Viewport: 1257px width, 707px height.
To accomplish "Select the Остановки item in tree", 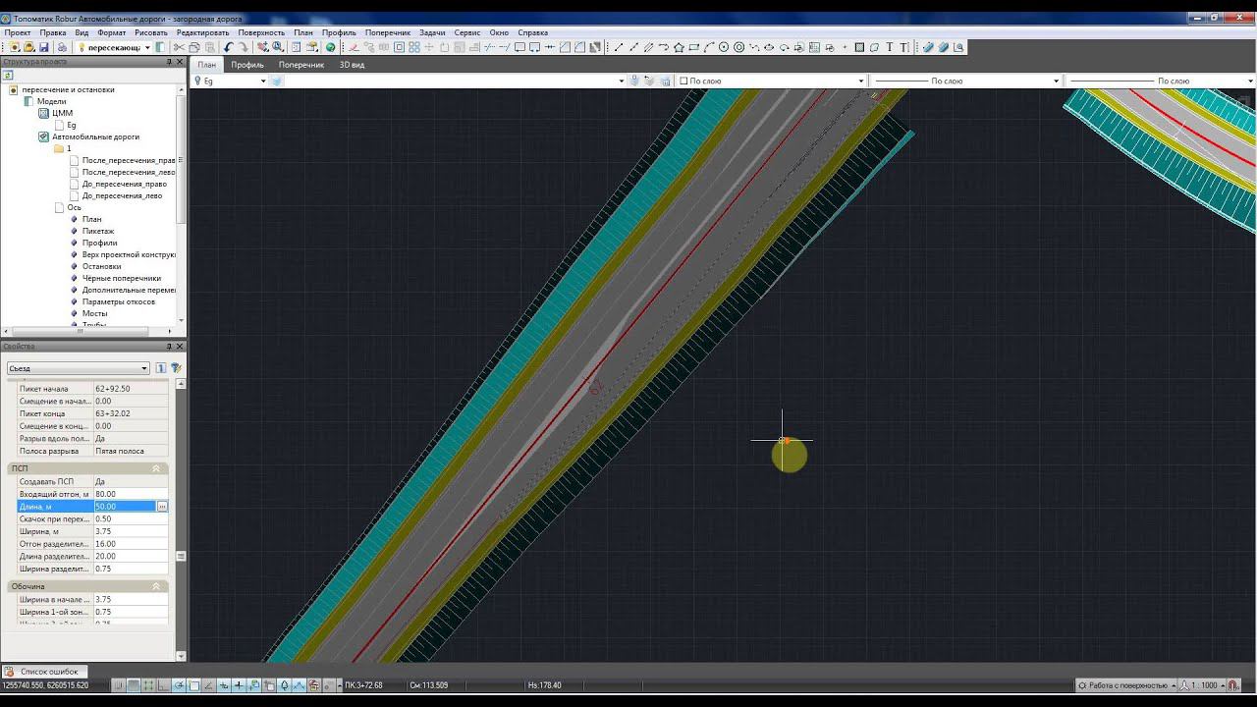I will tap(101, 266).
